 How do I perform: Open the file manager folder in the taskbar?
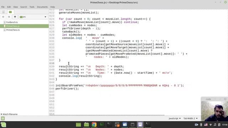(86, 125)
